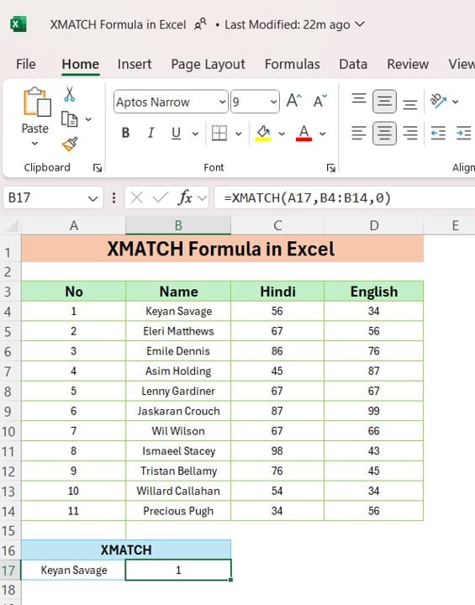Select the Precious Pugh cell

point(178,511)
